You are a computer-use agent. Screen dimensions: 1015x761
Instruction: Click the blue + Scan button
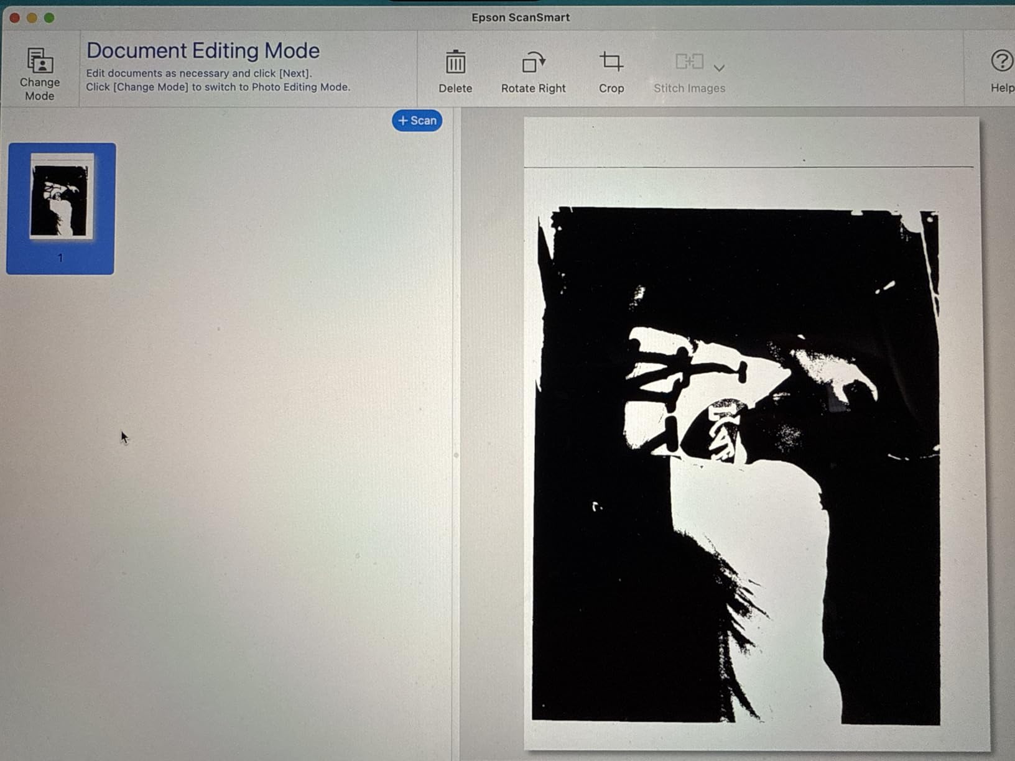click(x=417, y=121)
